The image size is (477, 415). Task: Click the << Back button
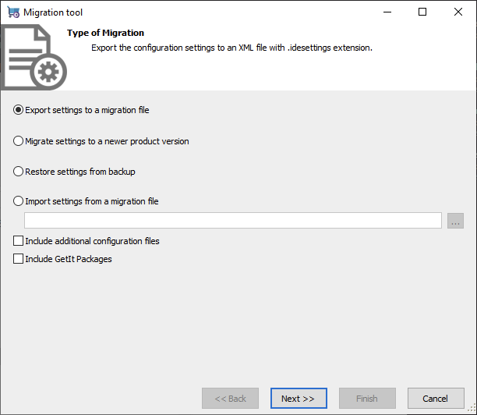tap(230, 399)
